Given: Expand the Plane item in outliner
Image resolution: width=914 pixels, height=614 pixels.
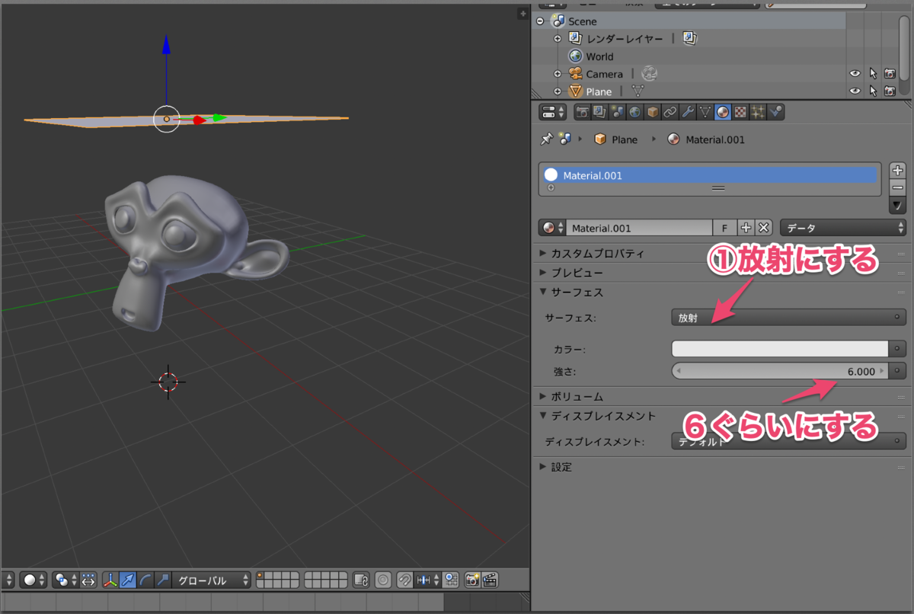Looking at the screenshot, I should 558,91.
